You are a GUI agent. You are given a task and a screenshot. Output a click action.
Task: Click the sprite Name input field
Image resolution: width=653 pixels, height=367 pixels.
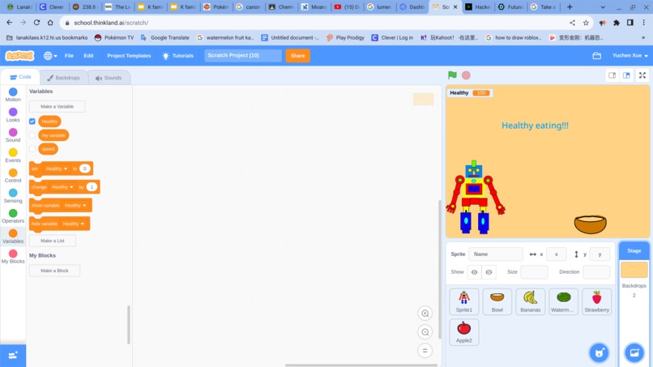(x=496, y=254)
